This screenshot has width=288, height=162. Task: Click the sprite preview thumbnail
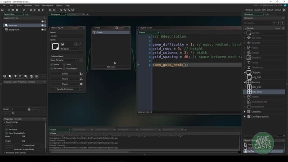pyautogui.click(x=55, y=46)
